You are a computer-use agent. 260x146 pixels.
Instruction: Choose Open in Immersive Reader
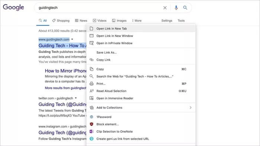[141, 98]
